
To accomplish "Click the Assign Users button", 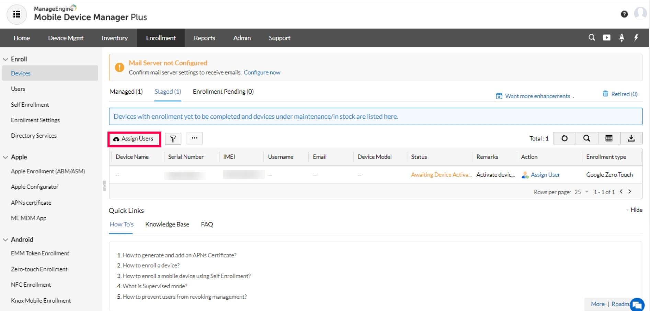I will (x=134, y=139).
